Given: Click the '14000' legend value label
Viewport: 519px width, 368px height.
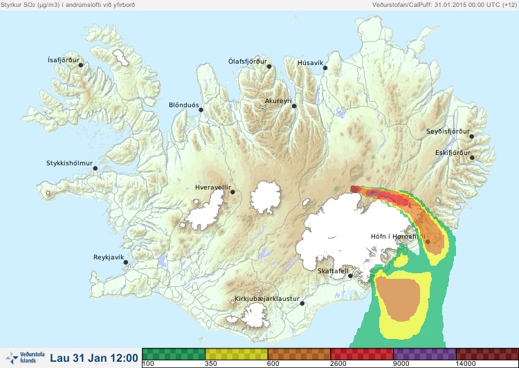Looking at the screenshot, I should pos(466,364).
